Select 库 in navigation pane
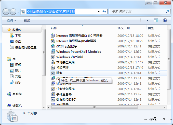Screen dimensions: 173x125 (x=14, y=59)
